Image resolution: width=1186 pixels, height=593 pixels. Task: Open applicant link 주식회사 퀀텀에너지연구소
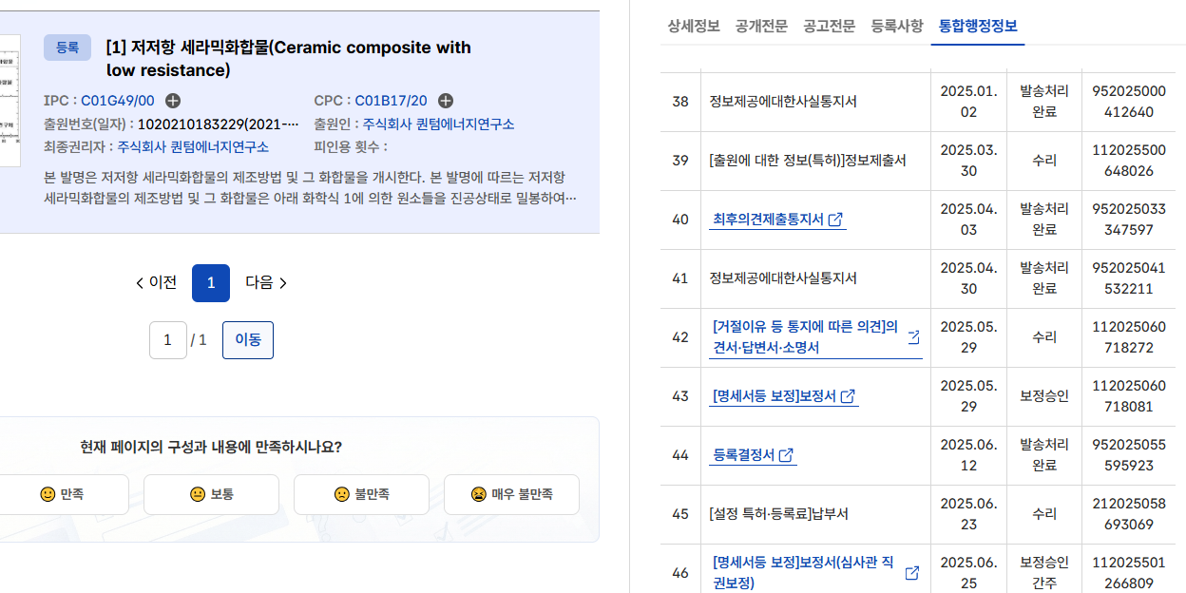click(x=438, y=124)
